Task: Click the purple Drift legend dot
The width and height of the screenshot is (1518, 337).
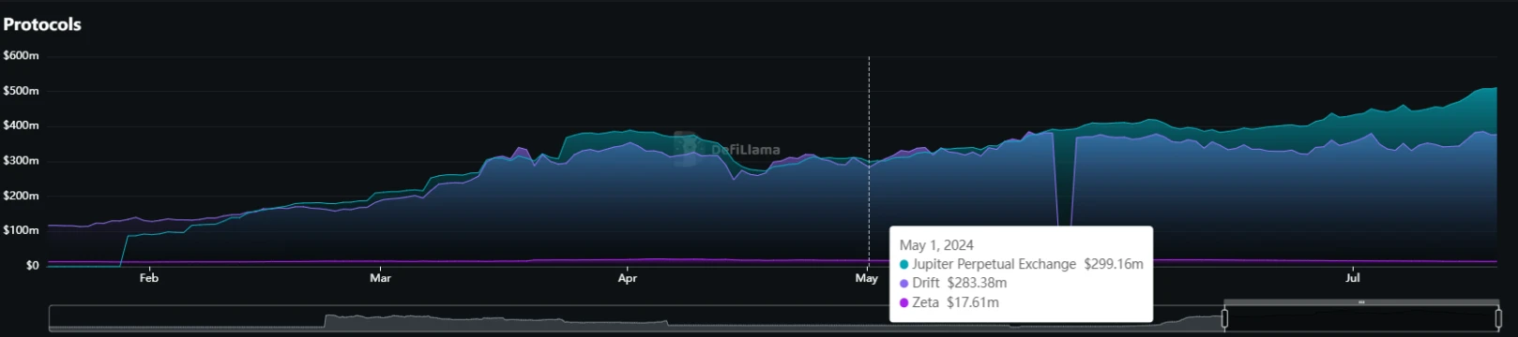Action: click(904, 284)
